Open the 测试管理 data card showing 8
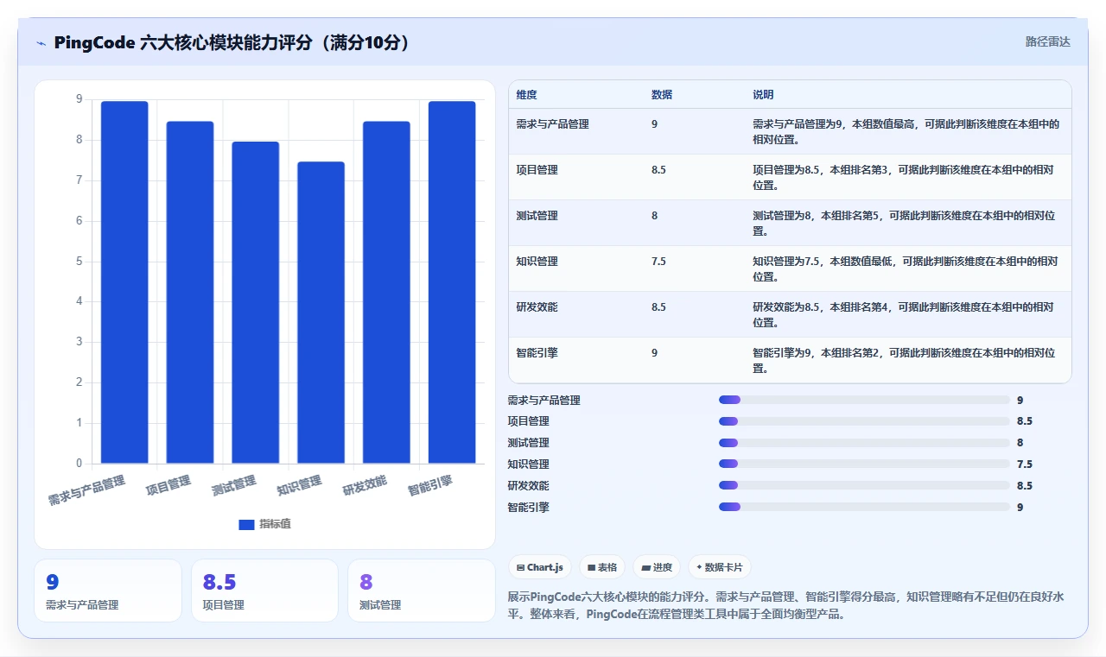The image size is (1106, 657). (x=422, y=591)
